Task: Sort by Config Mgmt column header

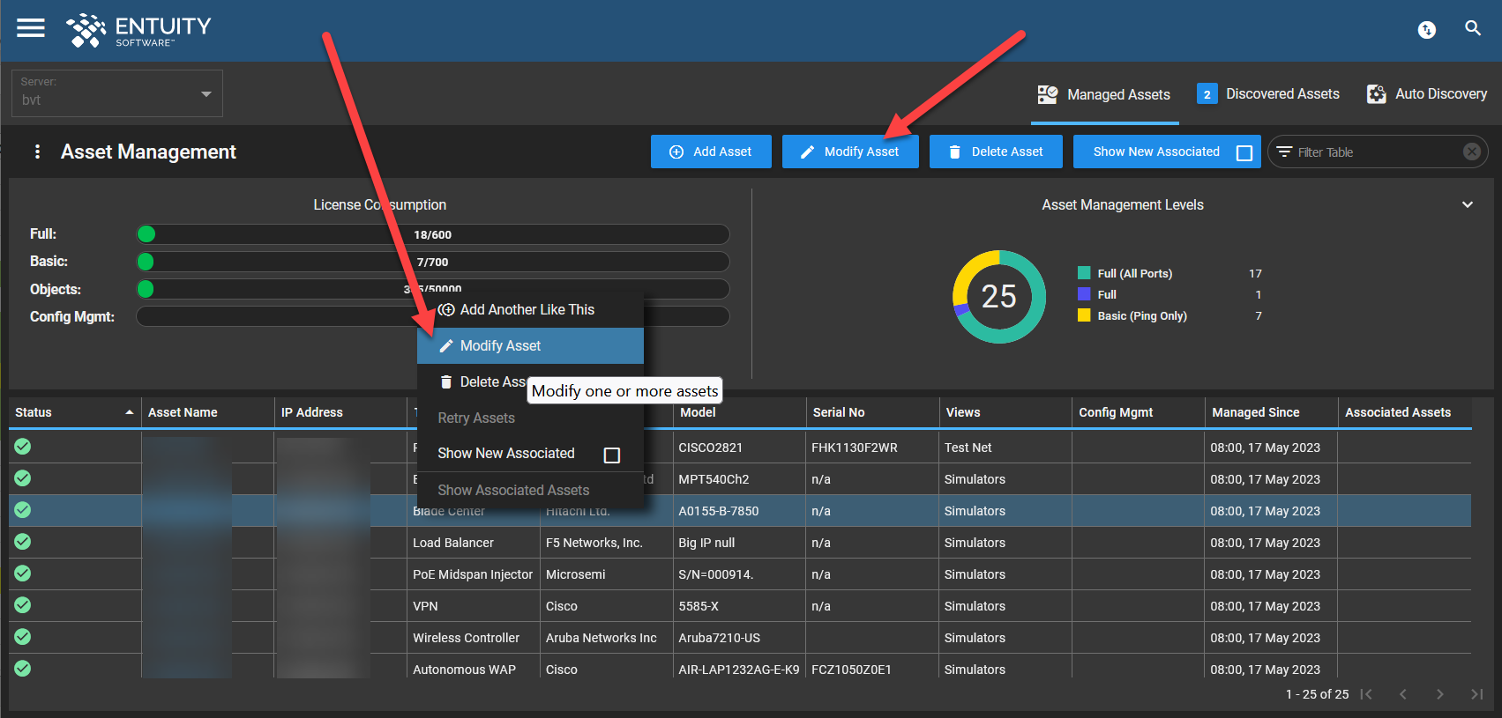Action: point(1139,412)
